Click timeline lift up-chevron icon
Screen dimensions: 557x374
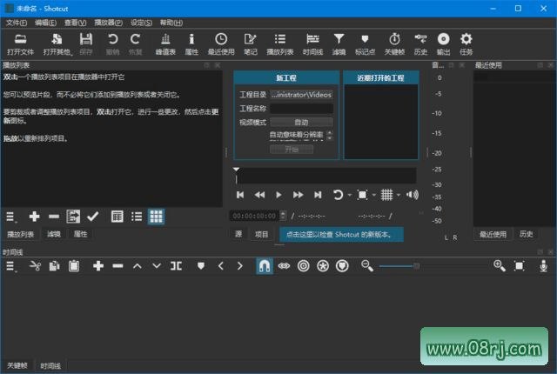point(138,266)
